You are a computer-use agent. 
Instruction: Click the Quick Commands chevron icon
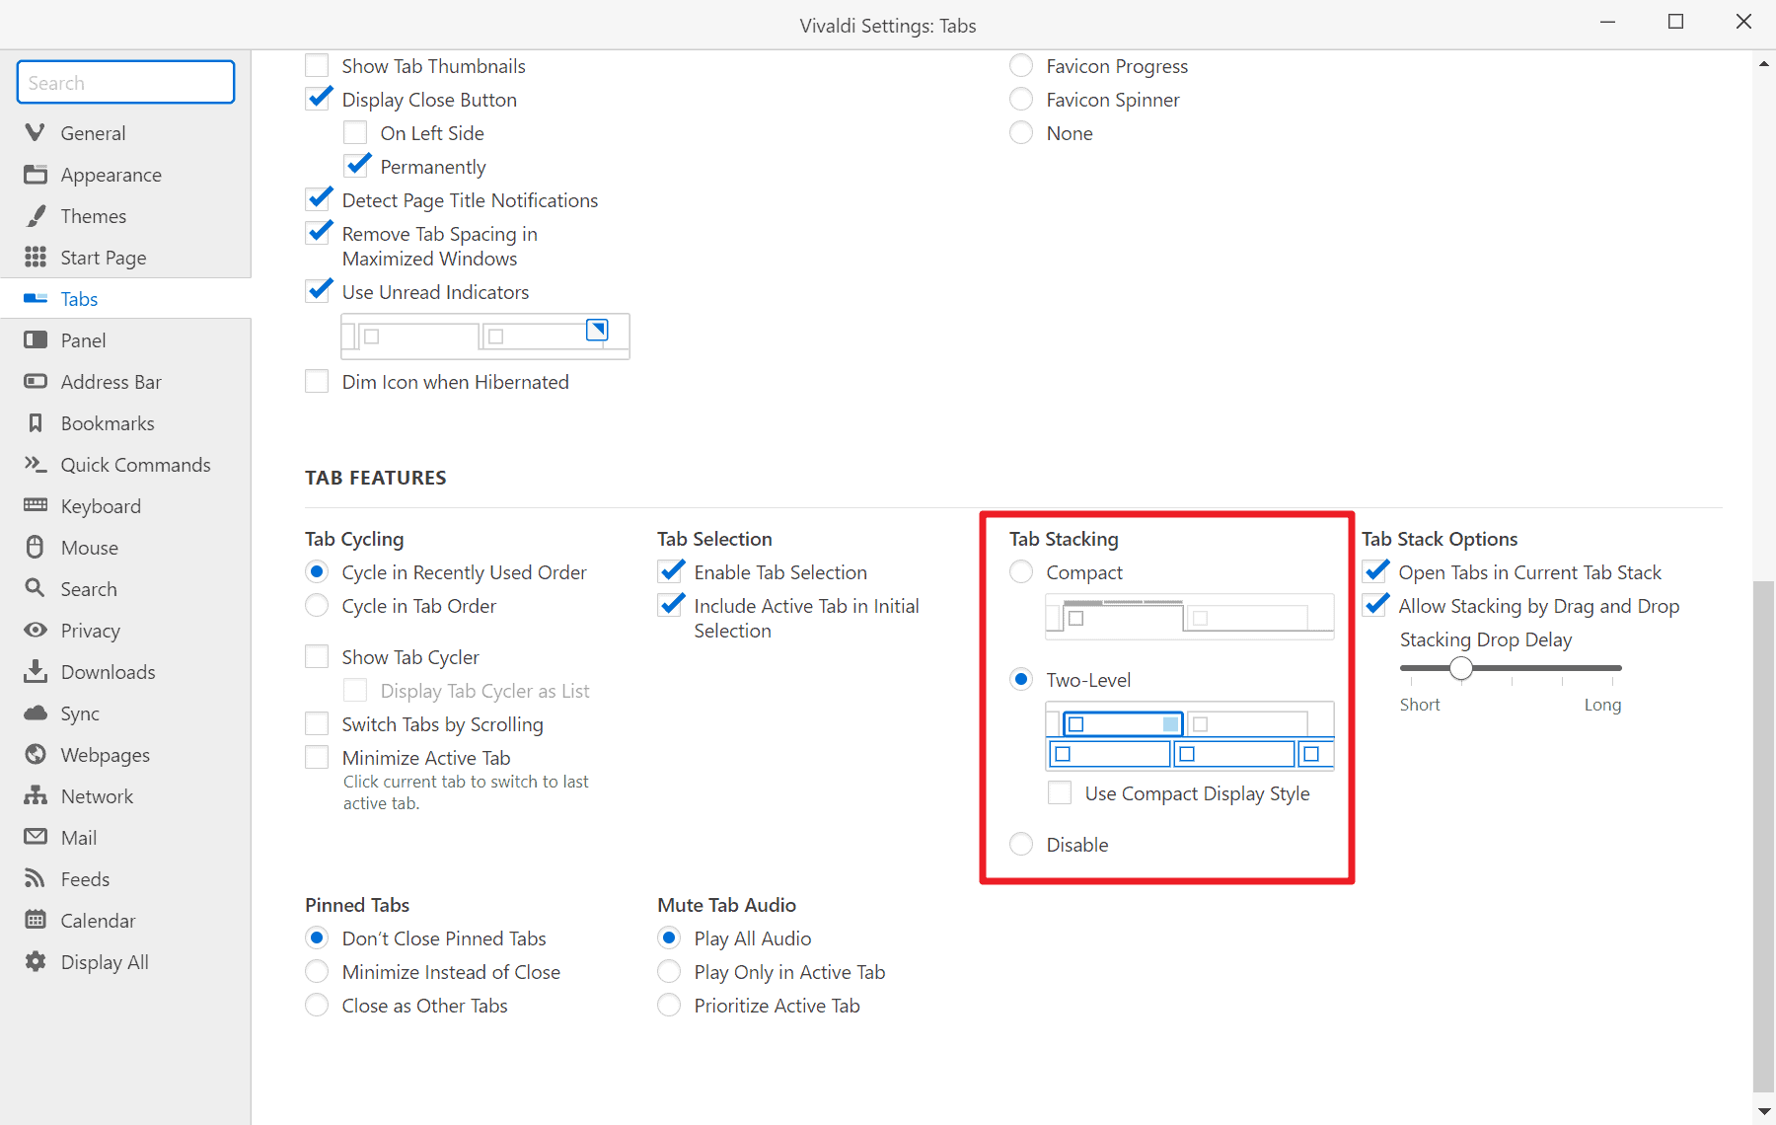36,464
